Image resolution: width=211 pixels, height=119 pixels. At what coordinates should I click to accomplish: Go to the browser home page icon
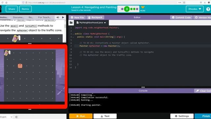coord(6,3)
